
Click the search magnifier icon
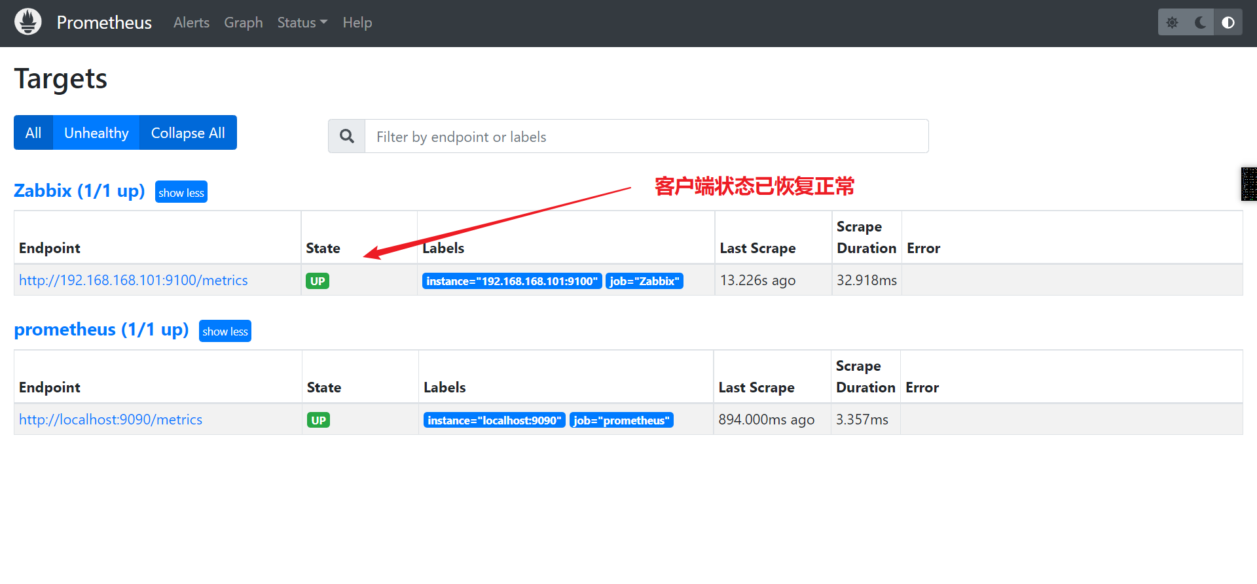coord(347,136)
